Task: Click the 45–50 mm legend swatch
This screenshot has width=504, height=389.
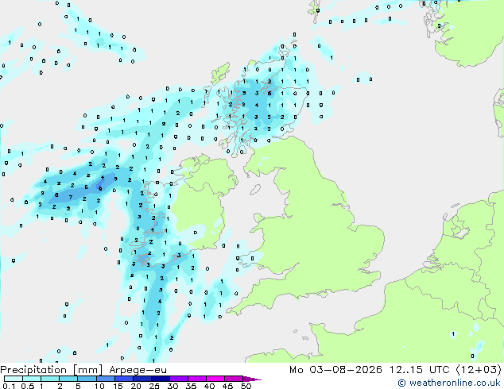Action: pyautogui.click(x=234, y=379)
